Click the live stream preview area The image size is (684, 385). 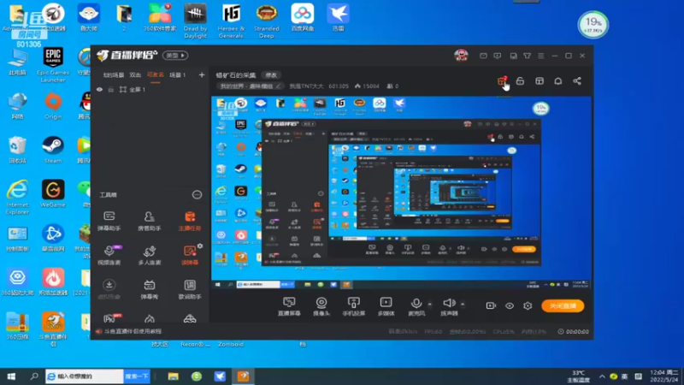[x=401, y=192]
